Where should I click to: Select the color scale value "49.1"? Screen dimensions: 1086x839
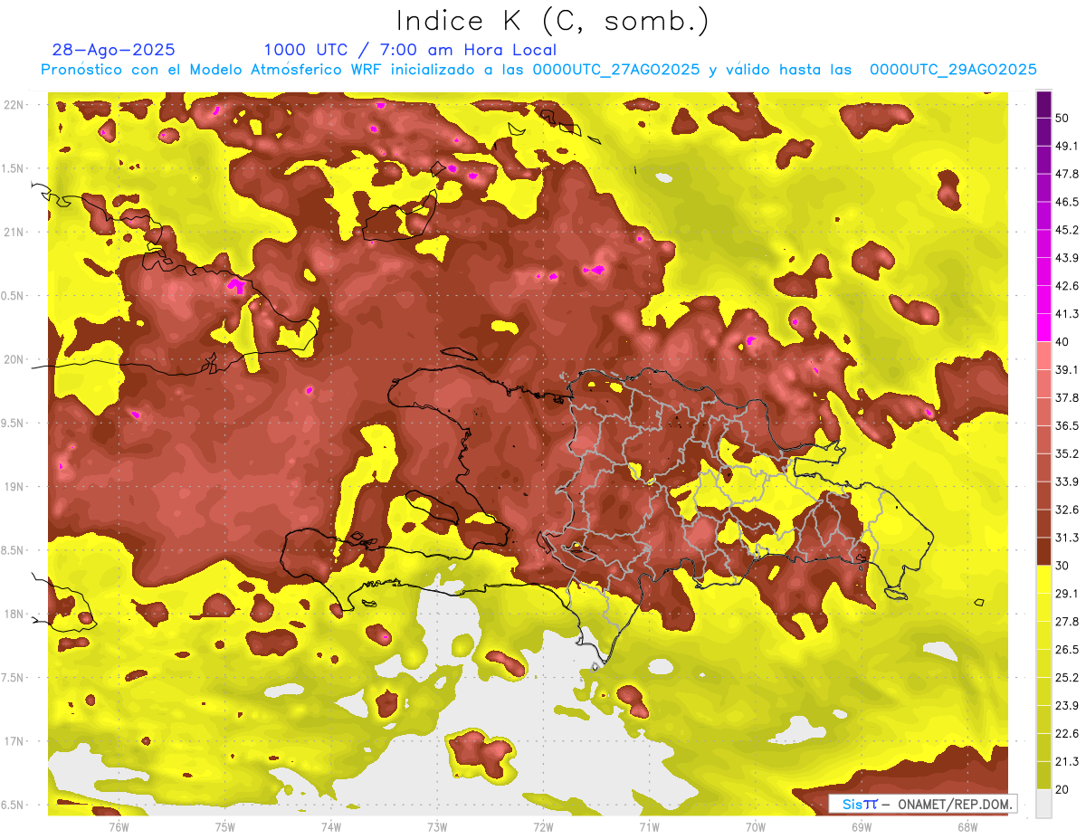(x=1066, y=146)
